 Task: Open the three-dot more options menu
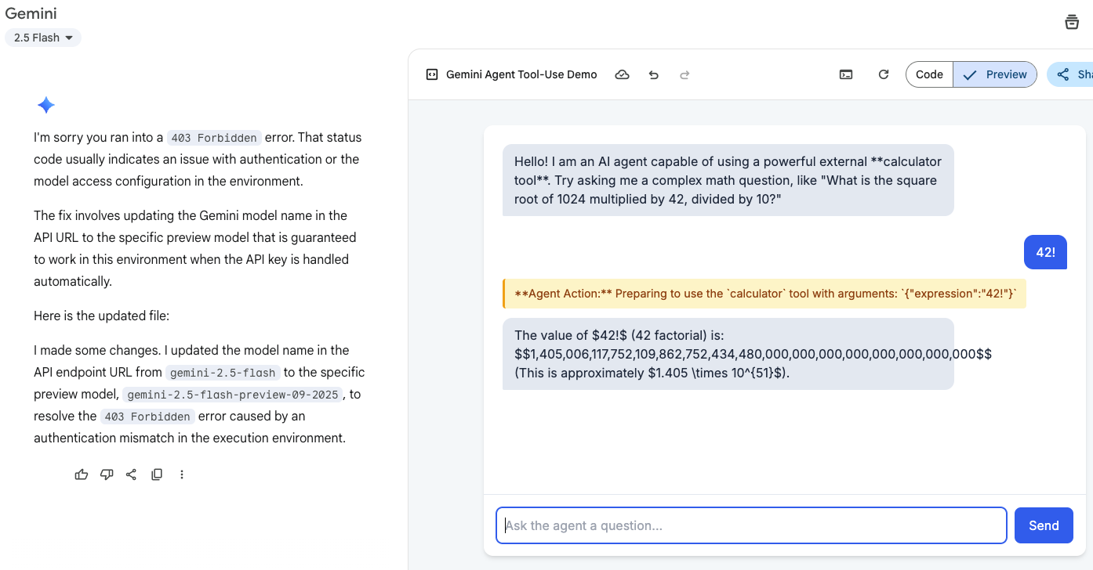pyautogui.click(x=182, y=474)
